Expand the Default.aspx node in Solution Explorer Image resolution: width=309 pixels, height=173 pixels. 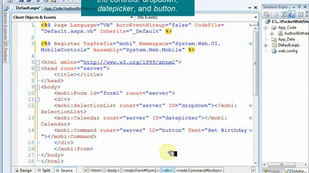click(266, 46)
